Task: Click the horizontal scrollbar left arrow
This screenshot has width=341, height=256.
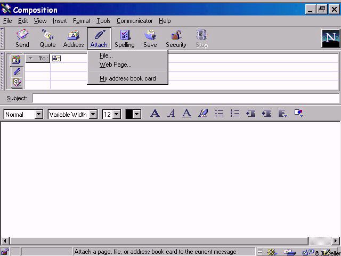Action: pos(5,241)
